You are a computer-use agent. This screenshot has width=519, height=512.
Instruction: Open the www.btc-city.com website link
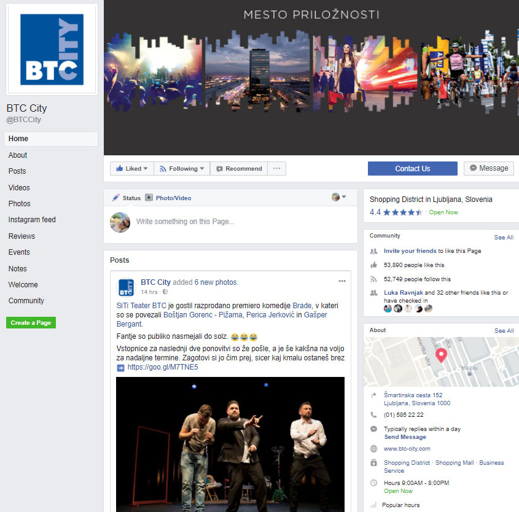[x=407, y=449]
